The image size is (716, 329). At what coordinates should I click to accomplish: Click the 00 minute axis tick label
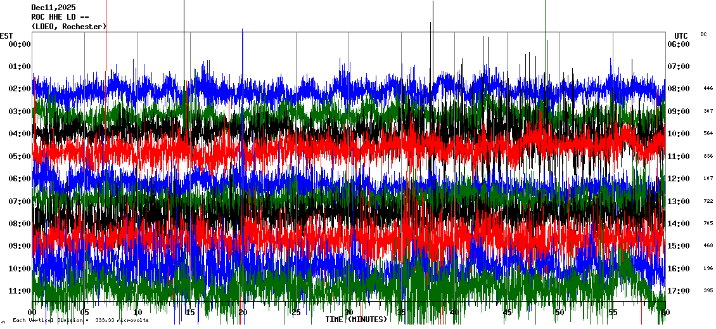[32, 313]
